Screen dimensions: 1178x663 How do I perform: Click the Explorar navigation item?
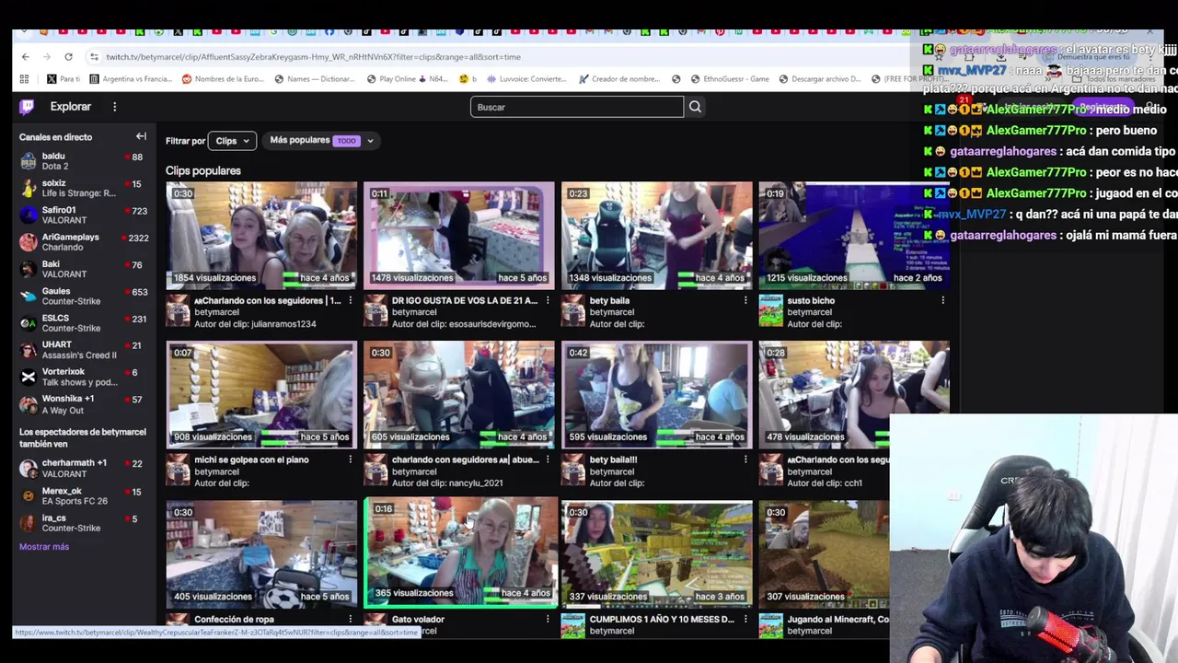[x=71, y=107]
